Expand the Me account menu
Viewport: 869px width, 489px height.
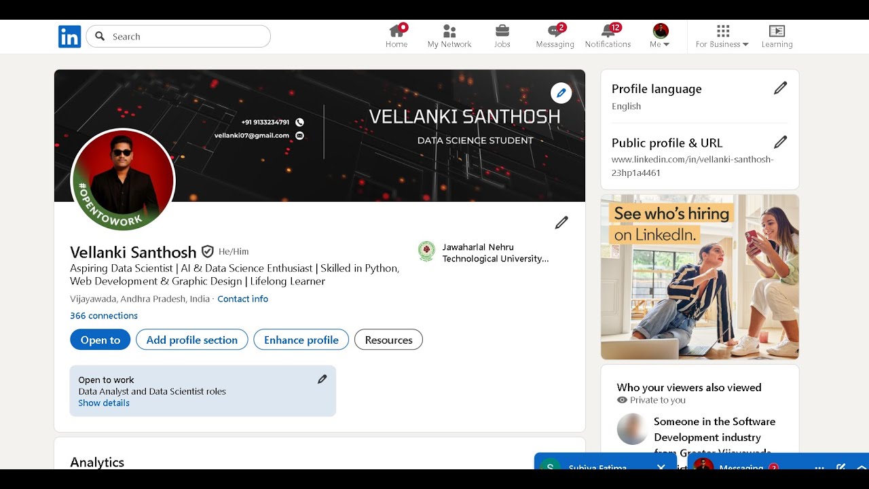pos(660,37)
